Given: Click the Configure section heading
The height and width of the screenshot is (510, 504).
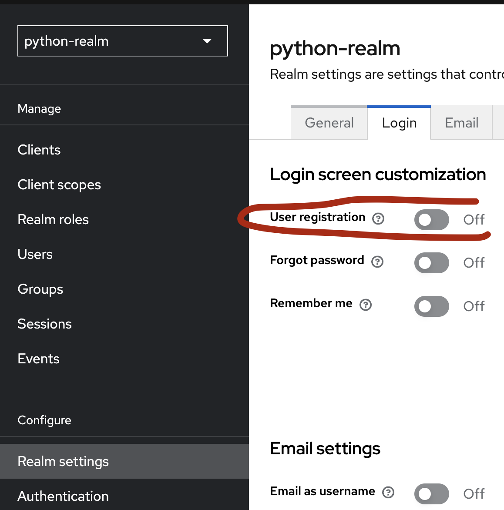Looking at the screenshot, I should tap(44, 420).
